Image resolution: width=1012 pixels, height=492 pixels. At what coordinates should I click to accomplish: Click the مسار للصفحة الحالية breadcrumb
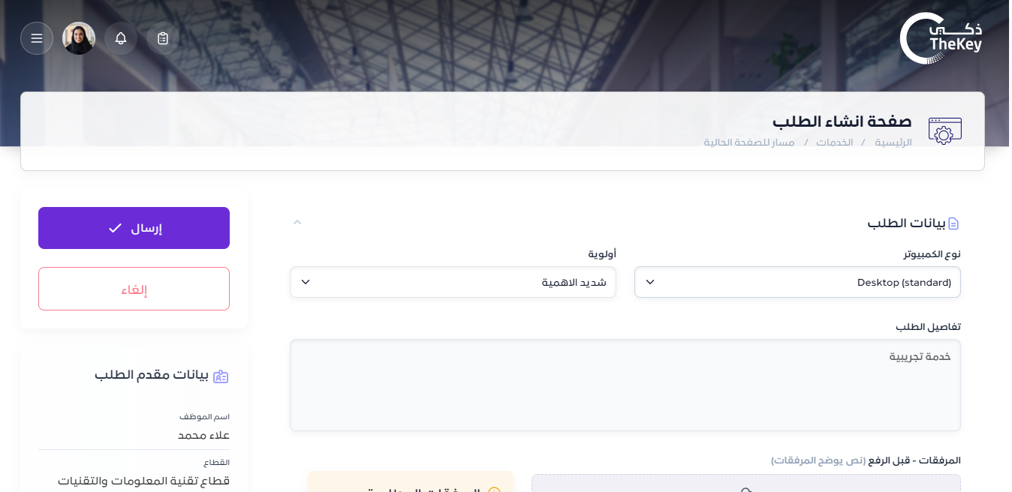[x=749, y=142]
